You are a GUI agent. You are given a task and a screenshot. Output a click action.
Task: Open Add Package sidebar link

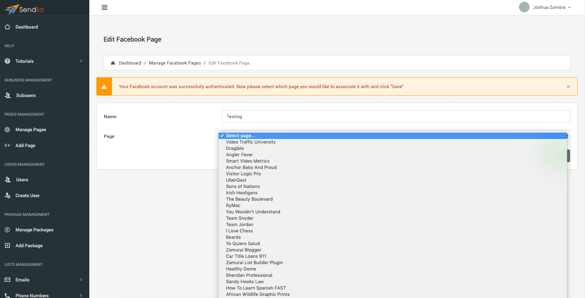(29, 245)
